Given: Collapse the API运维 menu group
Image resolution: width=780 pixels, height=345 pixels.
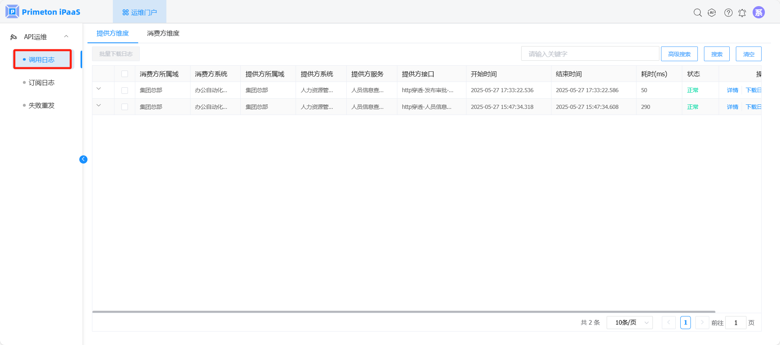Looking at the screenshot, I should [66, 37].
